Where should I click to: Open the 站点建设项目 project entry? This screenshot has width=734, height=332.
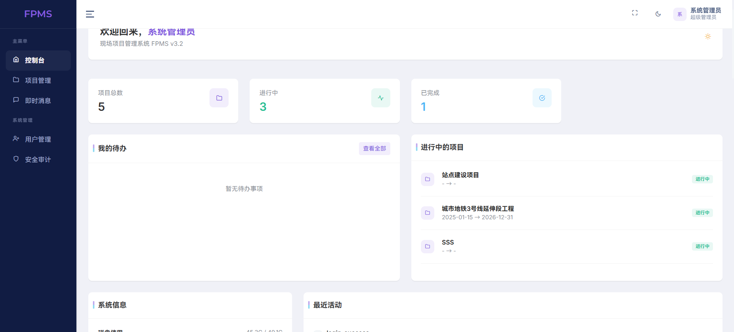(x=460, y=175)
